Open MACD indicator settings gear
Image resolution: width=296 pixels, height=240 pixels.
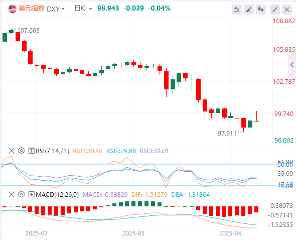tap(22, 194)
